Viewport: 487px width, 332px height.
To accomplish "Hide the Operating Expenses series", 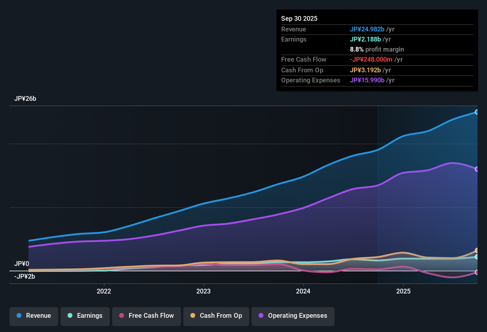I will 293,316.
